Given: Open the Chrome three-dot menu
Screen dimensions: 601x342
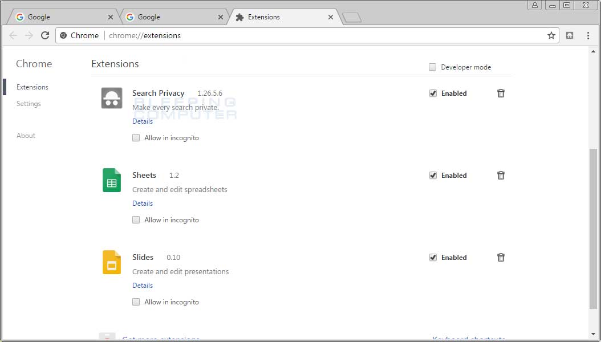Looking at the screenshot, I should (x=588, y=35).
